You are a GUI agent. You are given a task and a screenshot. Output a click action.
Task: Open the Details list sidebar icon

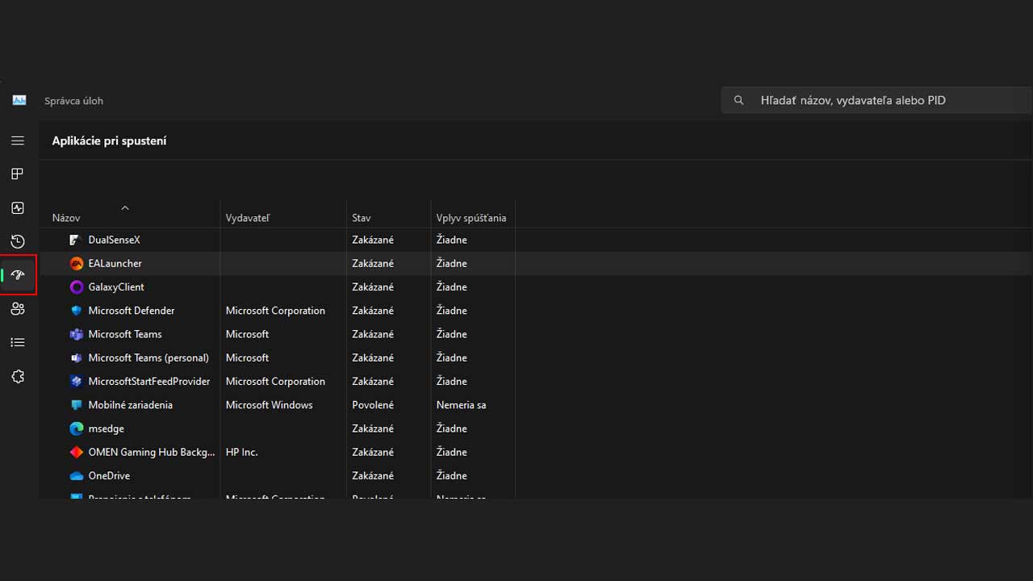[18, 343]
